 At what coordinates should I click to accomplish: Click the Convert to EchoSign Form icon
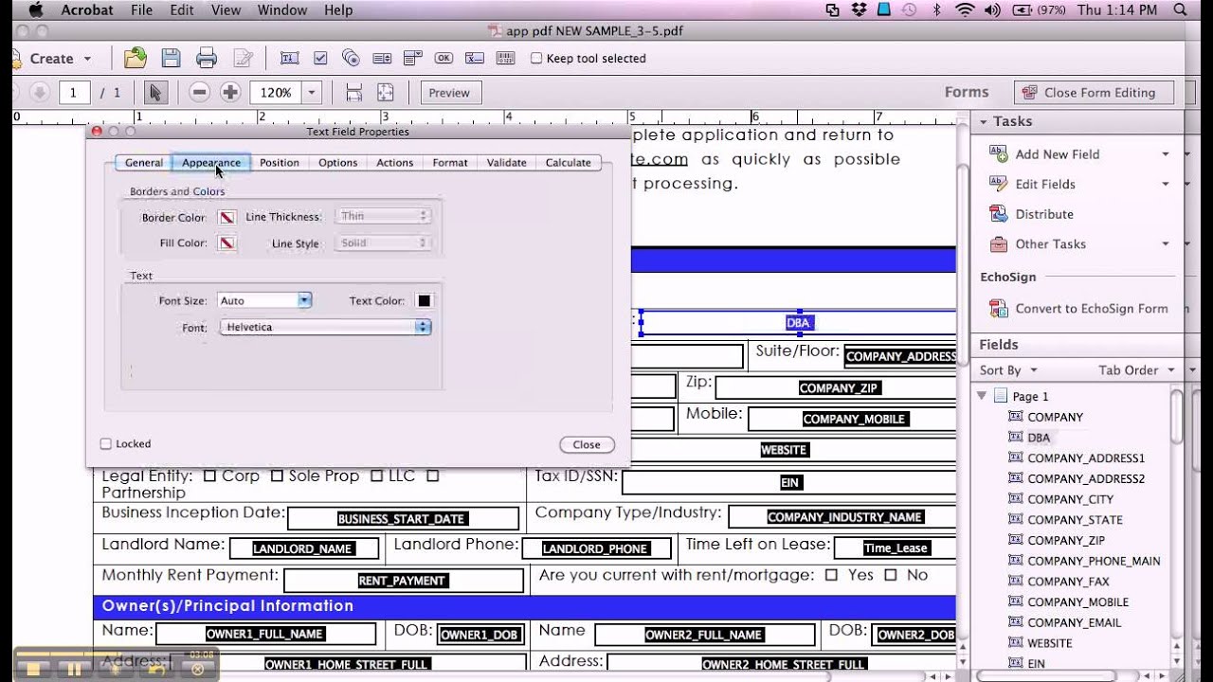click(x=998, y=308)
